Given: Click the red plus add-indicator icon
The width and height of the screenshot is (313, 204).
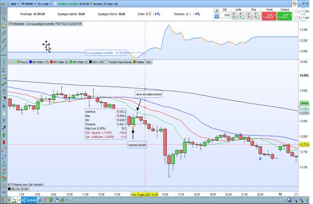Looking at the screenshot, I should click(x=9, y=62).
